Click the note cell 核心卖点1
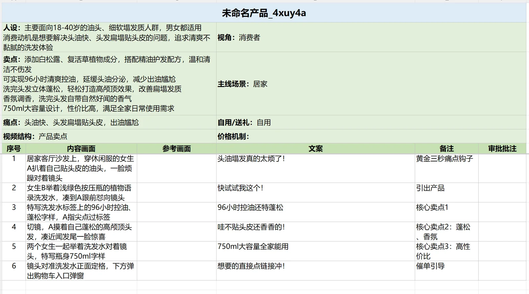This screenshot has width=529, height=294. coord(447,212)
